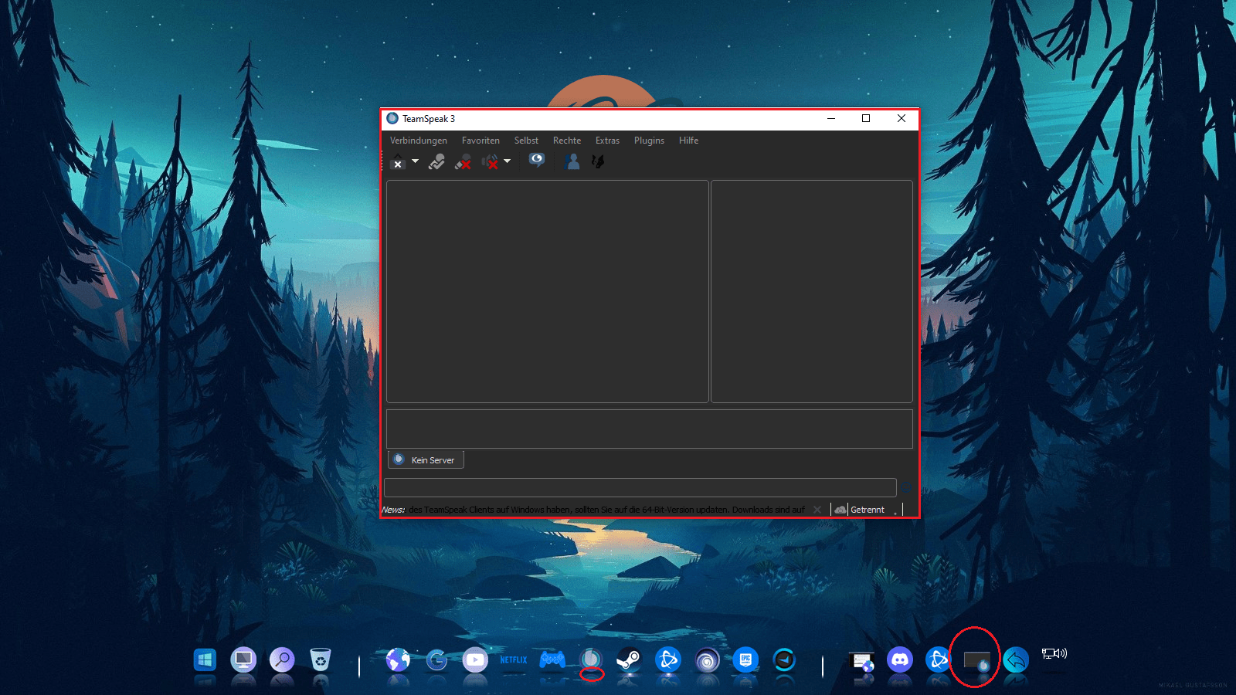1236x695 pixels.
Task: Open the Favoriten menu
Action: click(480, 141)
